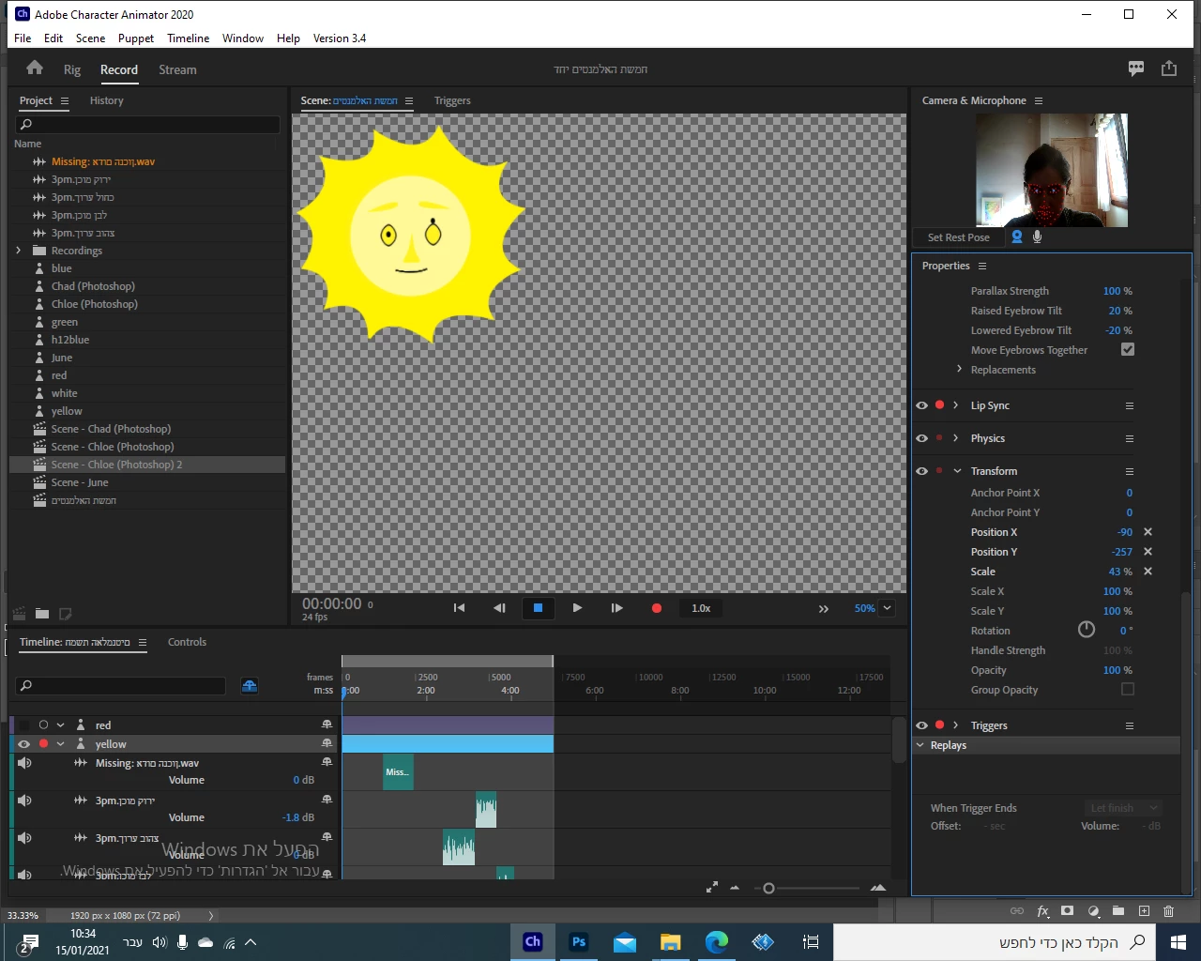Click the import puppet icon at Project panel bottom
The image size is (1201, 961).
19,614
